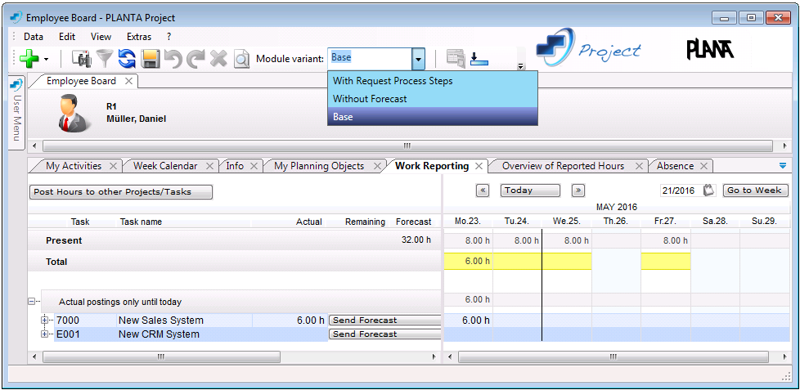Close the My Planning Objects tab
Screen dimensions: 800x390
tap(377, 166)
